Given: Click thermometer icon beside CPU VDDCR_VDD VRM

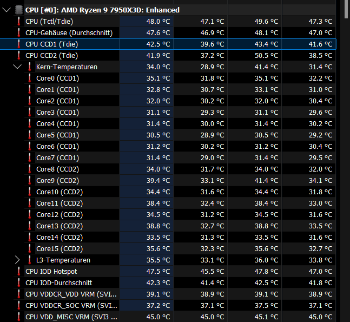Looking at the screenshot, I should coord(19,294).
